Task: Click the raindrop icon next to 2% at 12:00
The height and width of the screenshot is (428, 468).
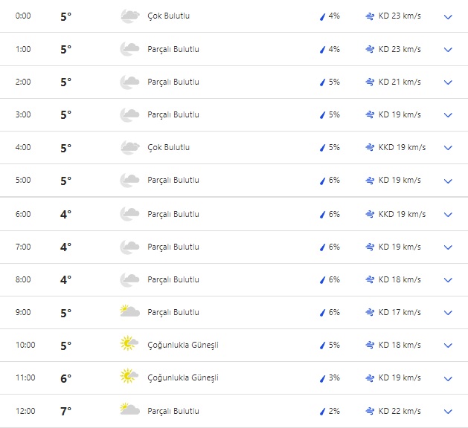Action: coord(322,411)
